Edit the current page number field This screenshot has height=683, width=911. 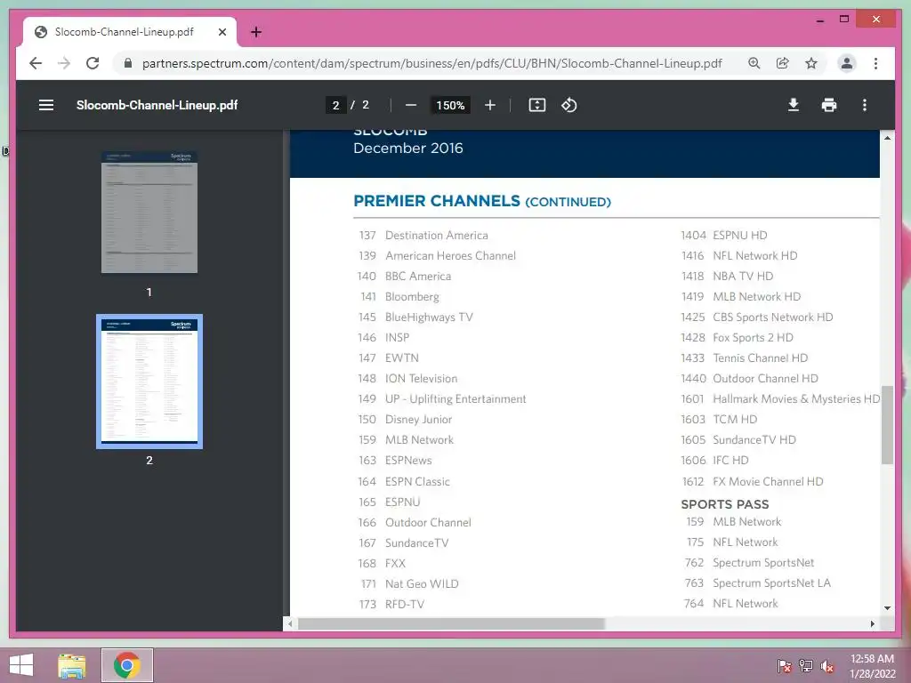[335, 105]
